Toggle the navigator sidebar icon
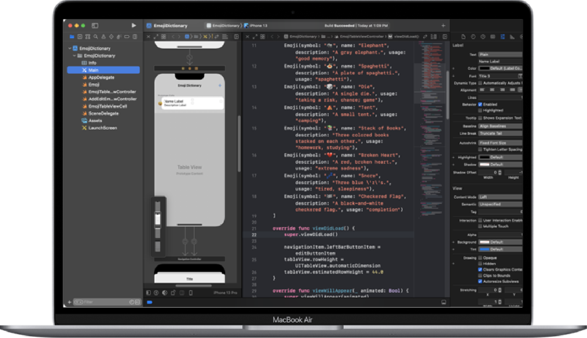 [x=95, y=25]
